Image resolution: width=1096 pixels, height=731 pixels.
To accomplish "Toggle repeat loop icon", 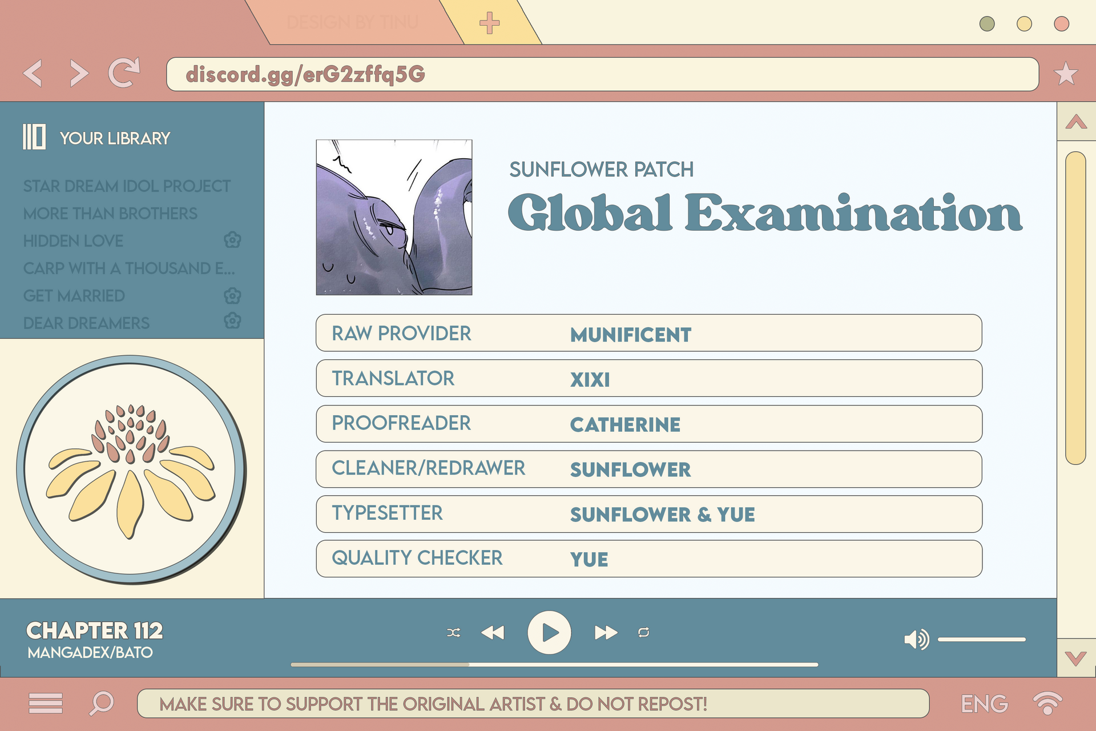I will pos(643,633).
